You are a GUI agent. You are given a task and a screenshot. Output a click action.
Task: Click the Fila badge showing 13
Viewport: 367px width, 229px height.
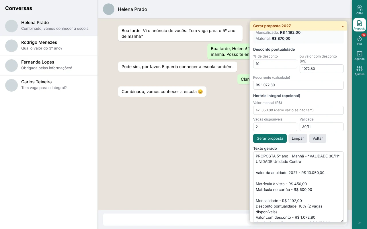pyautogui.click(x=364, y=35)
